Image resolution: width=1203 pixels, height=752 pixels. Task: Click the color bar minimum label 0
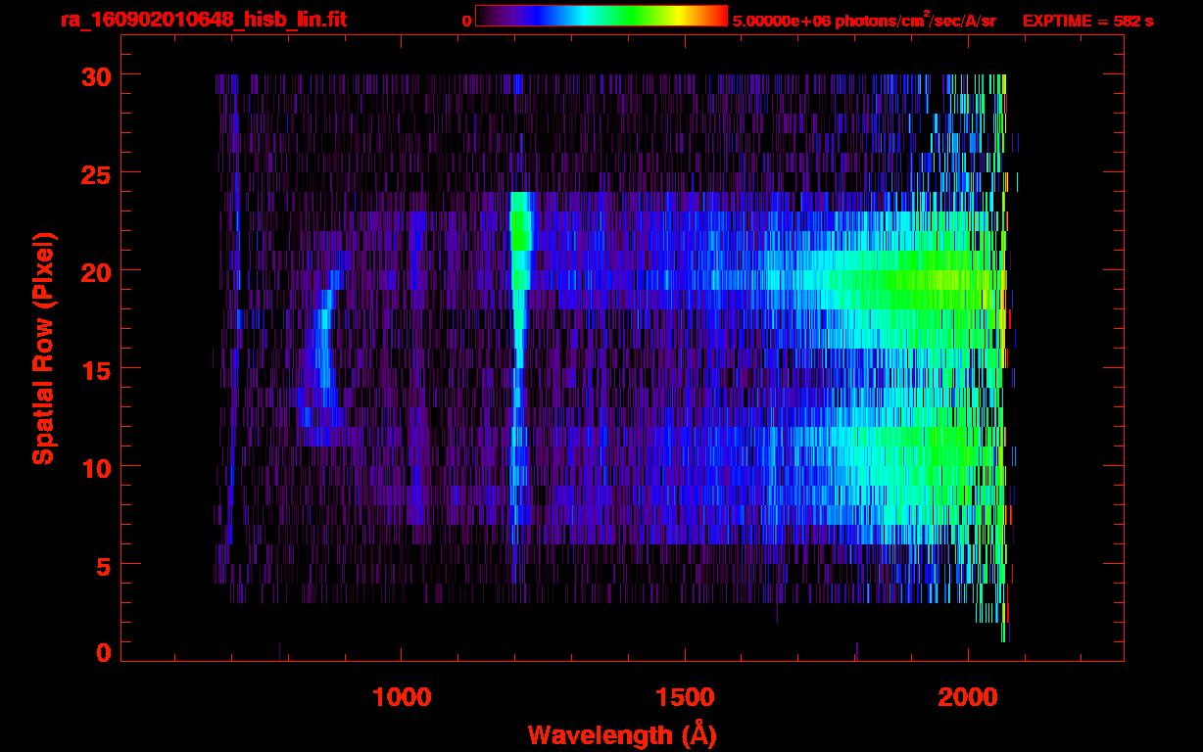tap(465, 21)
